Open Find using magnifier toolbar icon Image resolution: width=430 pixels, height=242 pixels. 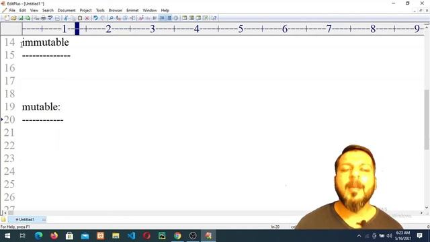coord(111,18)
